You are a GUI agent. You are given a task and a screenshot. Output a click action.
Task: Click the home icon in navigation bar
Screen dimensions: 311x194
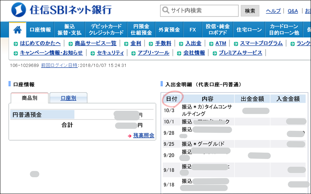point(17,30)
